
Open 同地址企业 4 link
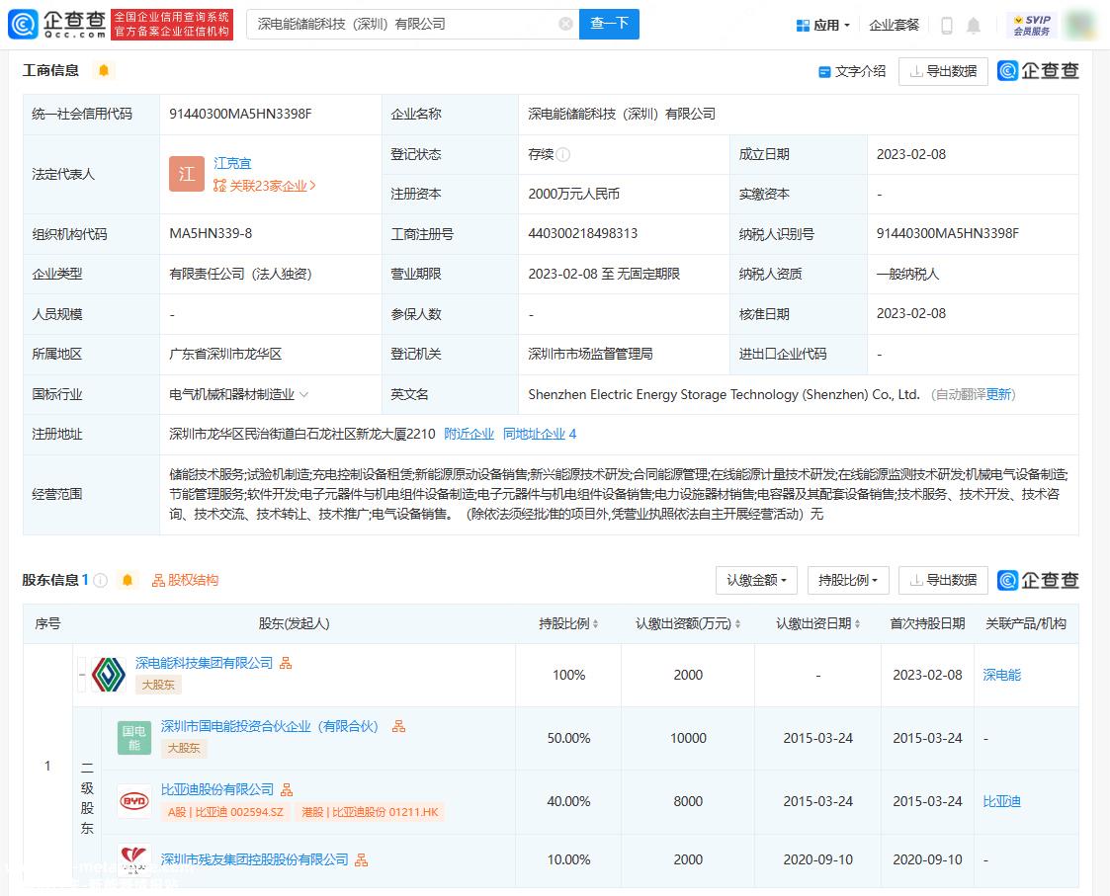coord(540,434)
